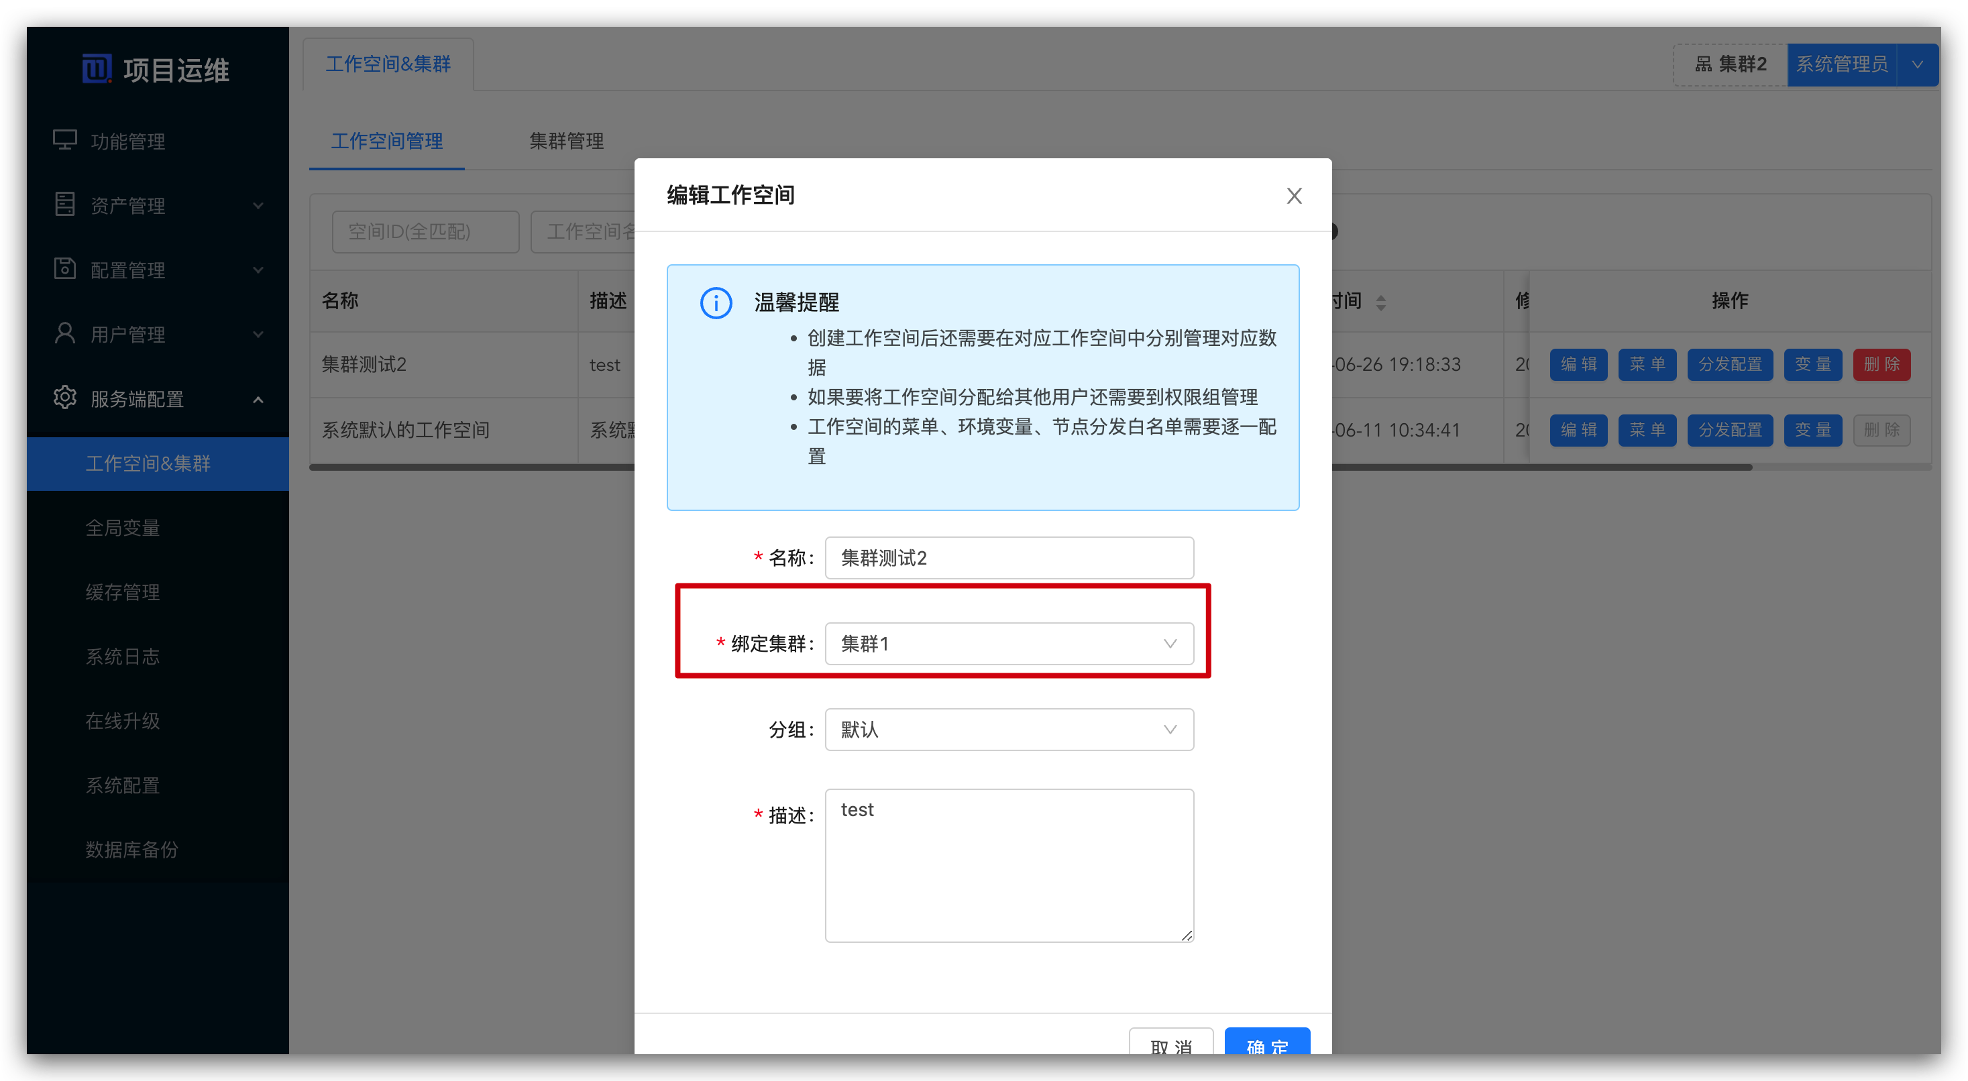Image resolution: width=1968 pixels, height=1081 pixels.
Task: Select the 用户管理 person icon
Action: tap(64, 333)
